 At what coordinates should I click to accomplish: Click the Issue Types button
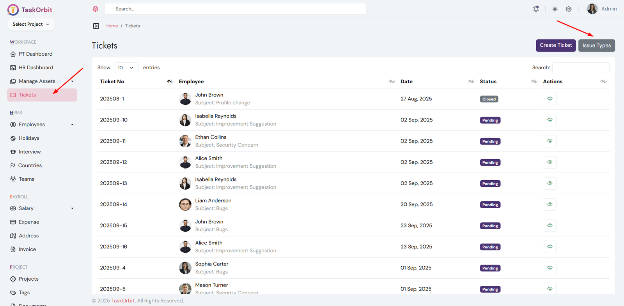click(596, 46)
